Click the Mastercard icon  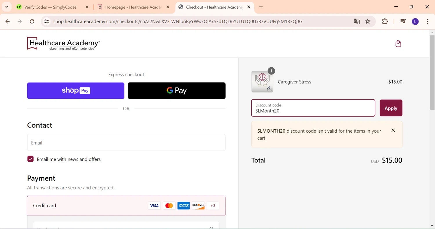(169, 206)
